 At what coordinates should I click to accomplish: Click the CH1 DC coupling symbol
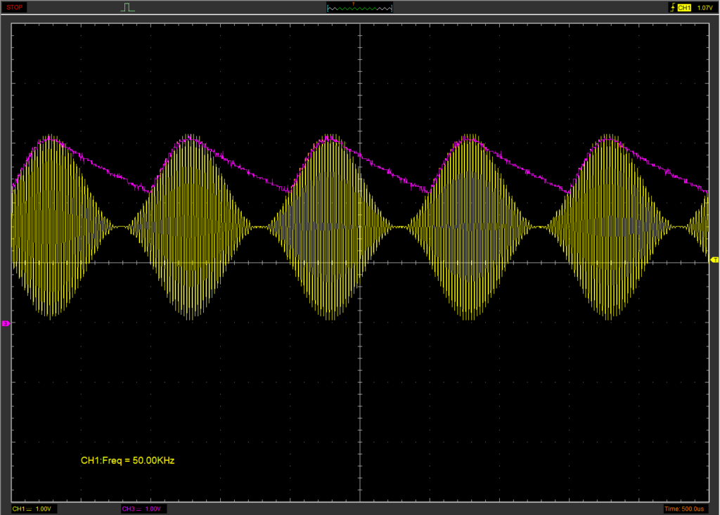click(x=30, y=509)
